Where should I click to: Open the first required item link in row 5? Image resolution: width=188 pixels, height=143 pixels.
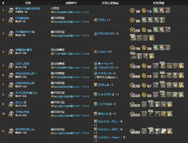pos(103,64)
